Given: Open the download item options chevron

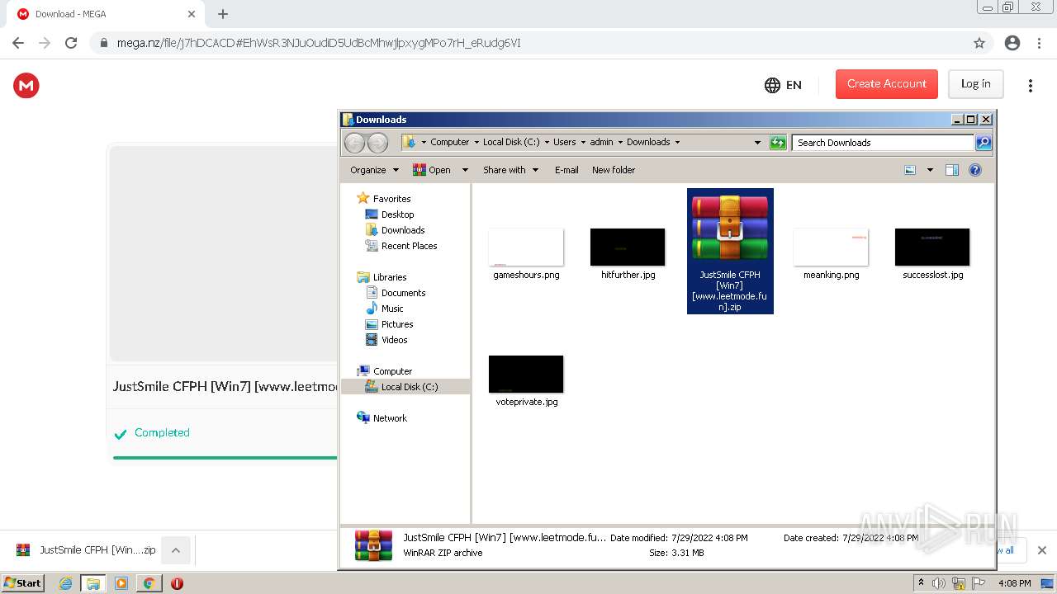Looking at the screenshot, I should pyautogui.click(x=176, y=550).
